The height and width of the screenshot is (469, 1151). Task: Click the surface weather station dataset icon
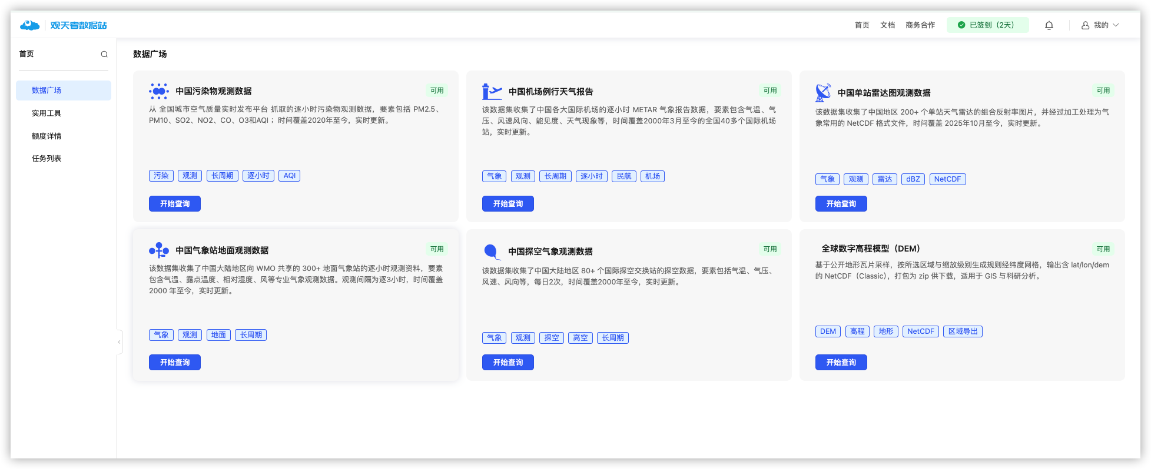pos(159,250)
